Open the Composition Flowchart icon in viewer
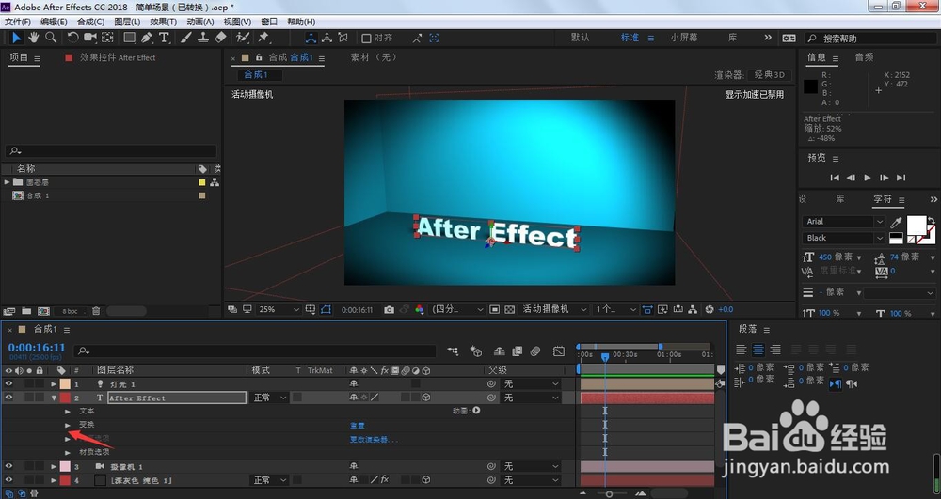The image size is (941, 499). [693, 310]
